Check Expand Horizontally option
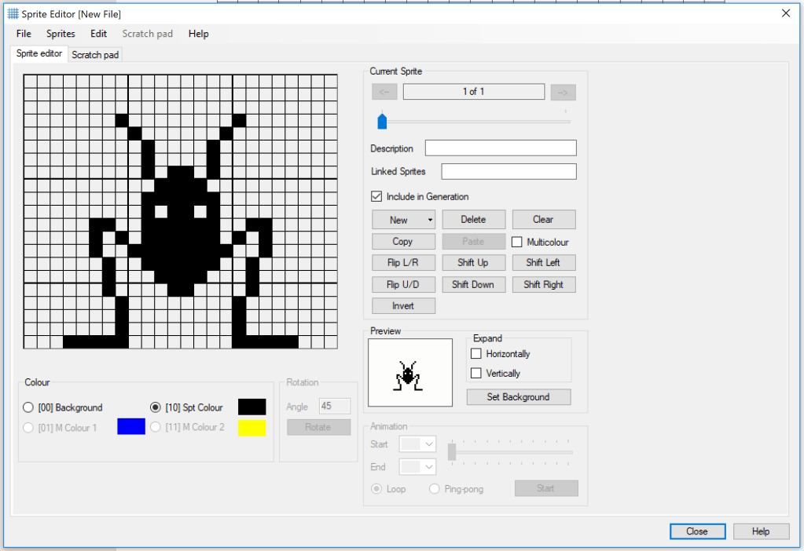 pyautogui.click(x=475, y=354)
